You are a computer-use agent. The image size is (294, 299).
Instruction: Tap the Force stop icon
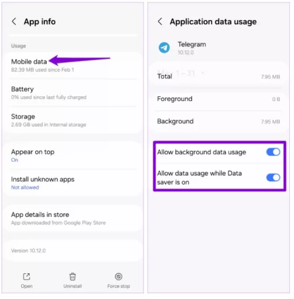point(119,277)
